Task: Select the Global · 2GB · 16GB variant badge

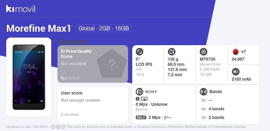Action: [103, 28]
